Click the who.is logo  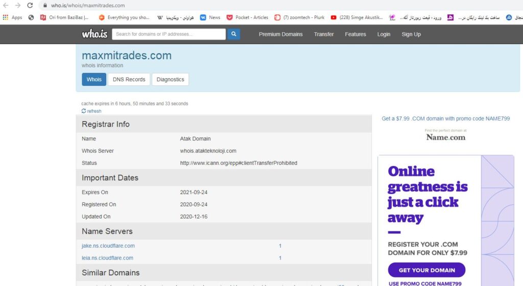tap(94, 34)
